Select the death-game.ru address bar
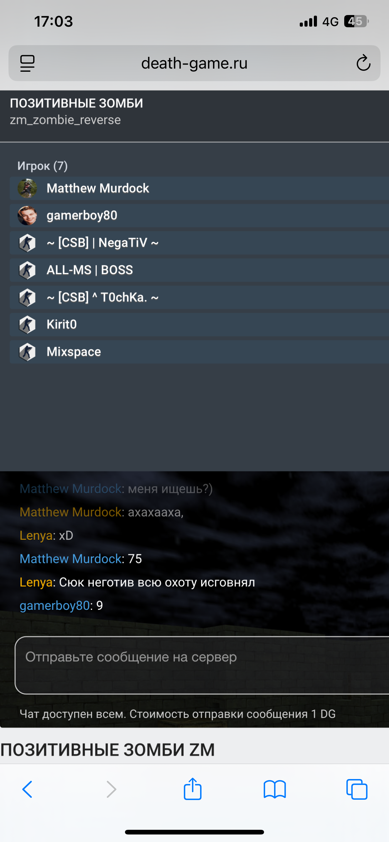This screenshot has height=842, width=389. [x=194, y=63]
